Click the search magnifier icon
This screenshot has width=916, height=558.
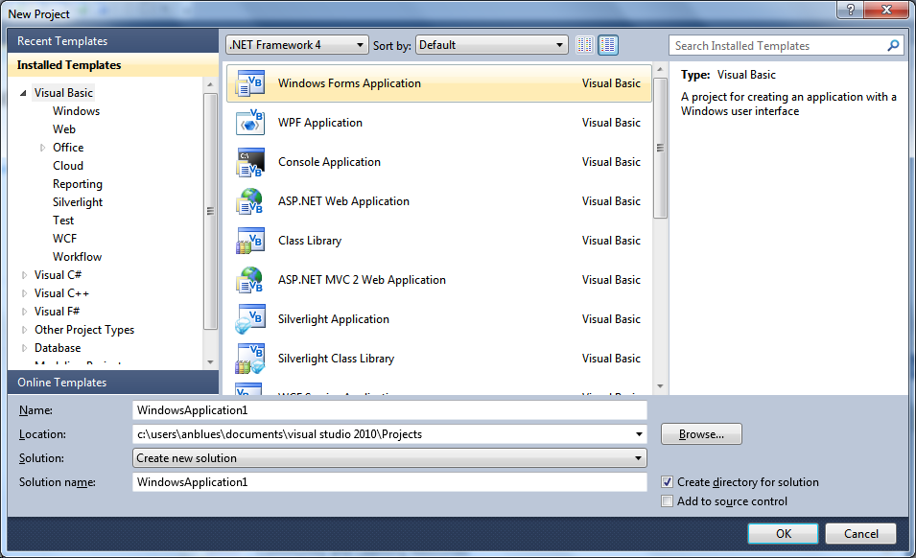pyautogui.click(x=892, y=45)
